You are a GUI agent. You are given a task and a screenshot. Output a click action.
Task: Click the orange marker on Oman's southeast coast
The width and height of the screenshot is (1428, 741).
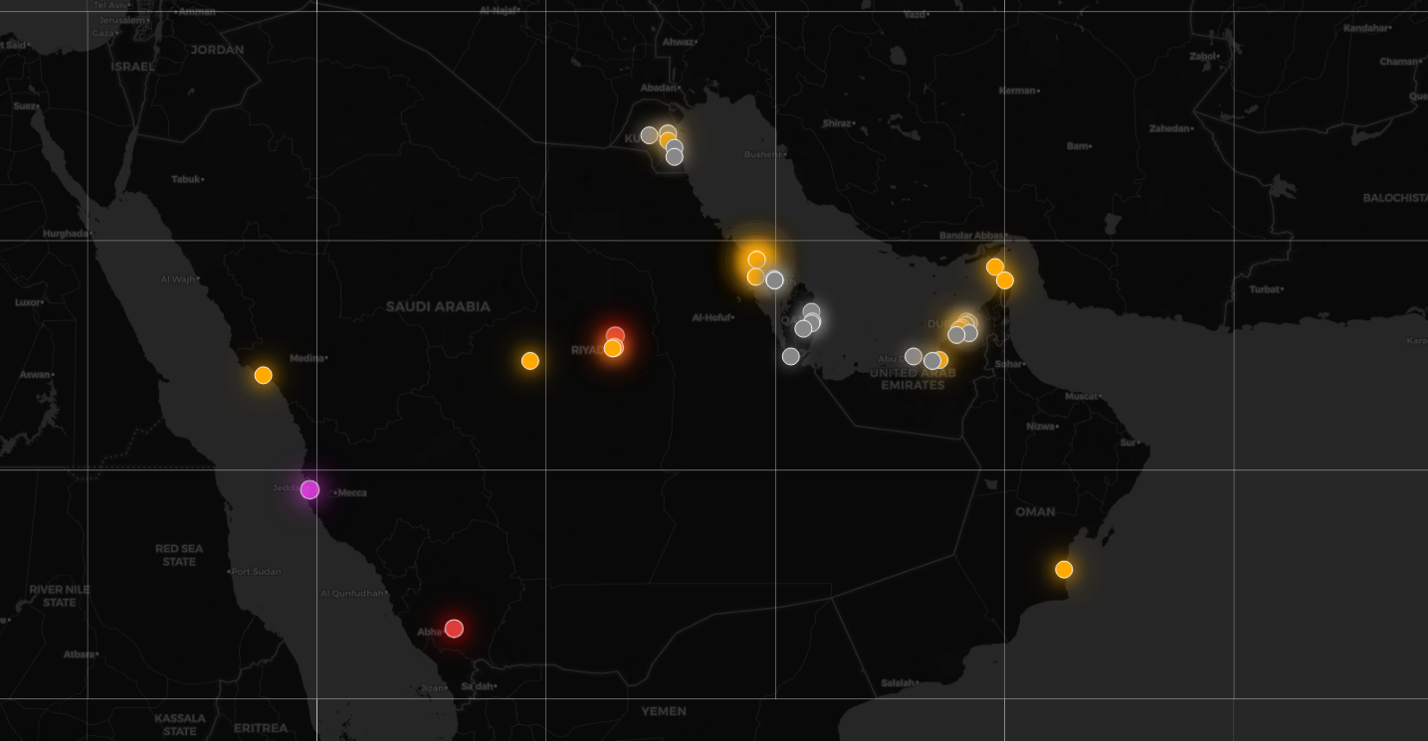pyautogui.click(x=1064, y=570)
